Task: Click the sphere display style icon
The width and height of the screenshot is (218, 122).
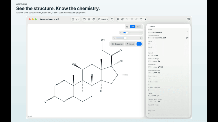Action: coord(127,27)
